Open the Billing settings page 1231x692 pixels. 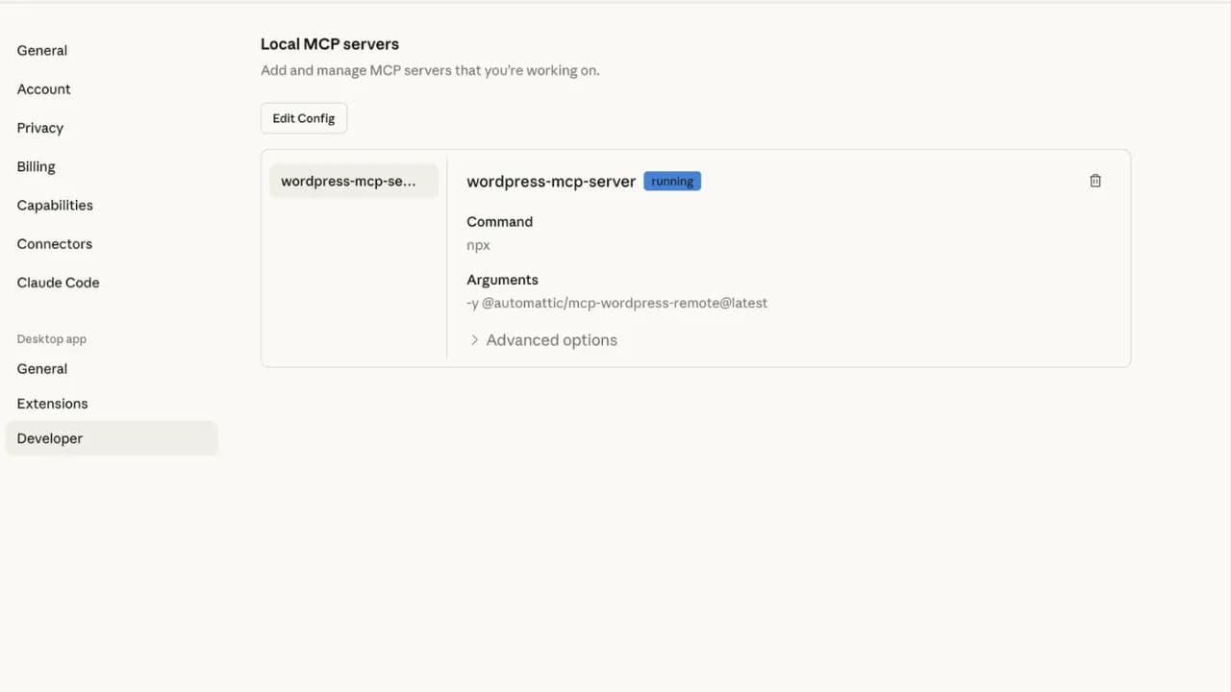point(36,166)
